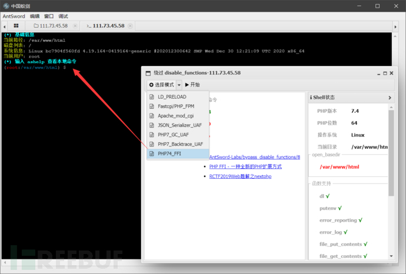
Task: Open the AntSword menu
Action: [x=14, y=16]
